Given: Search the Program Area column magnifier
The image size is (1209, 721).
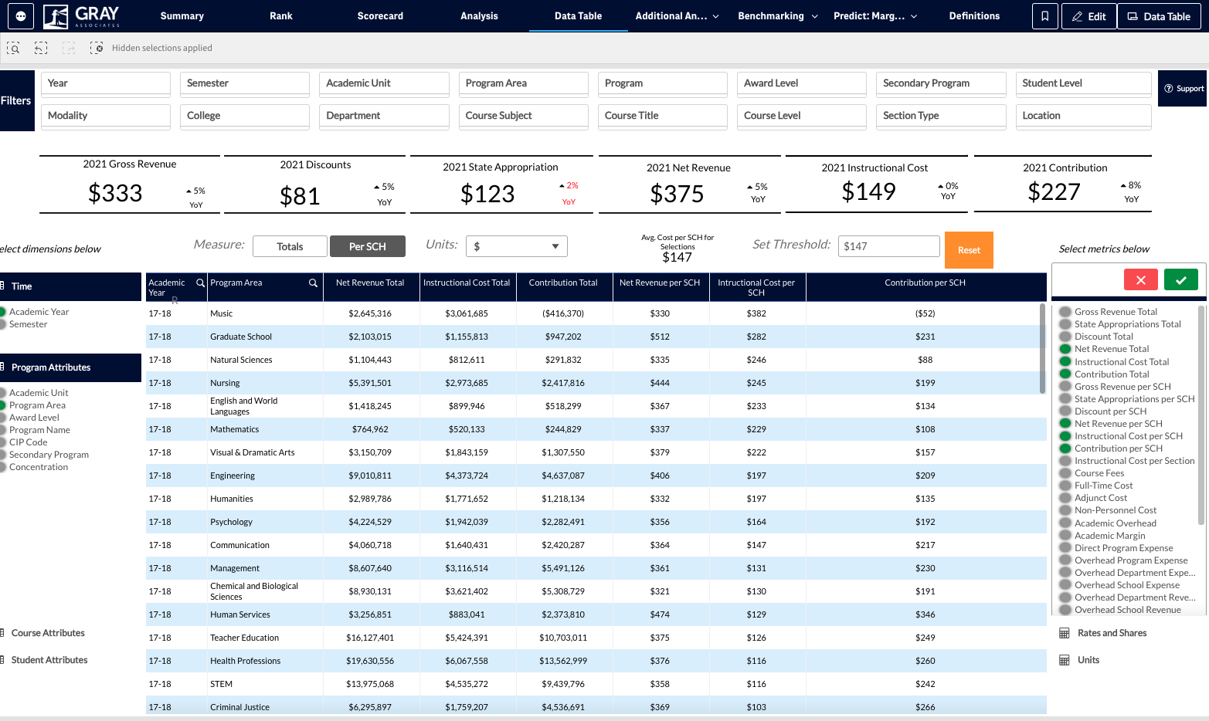Looking at the screenshot, I should [313, 283].
